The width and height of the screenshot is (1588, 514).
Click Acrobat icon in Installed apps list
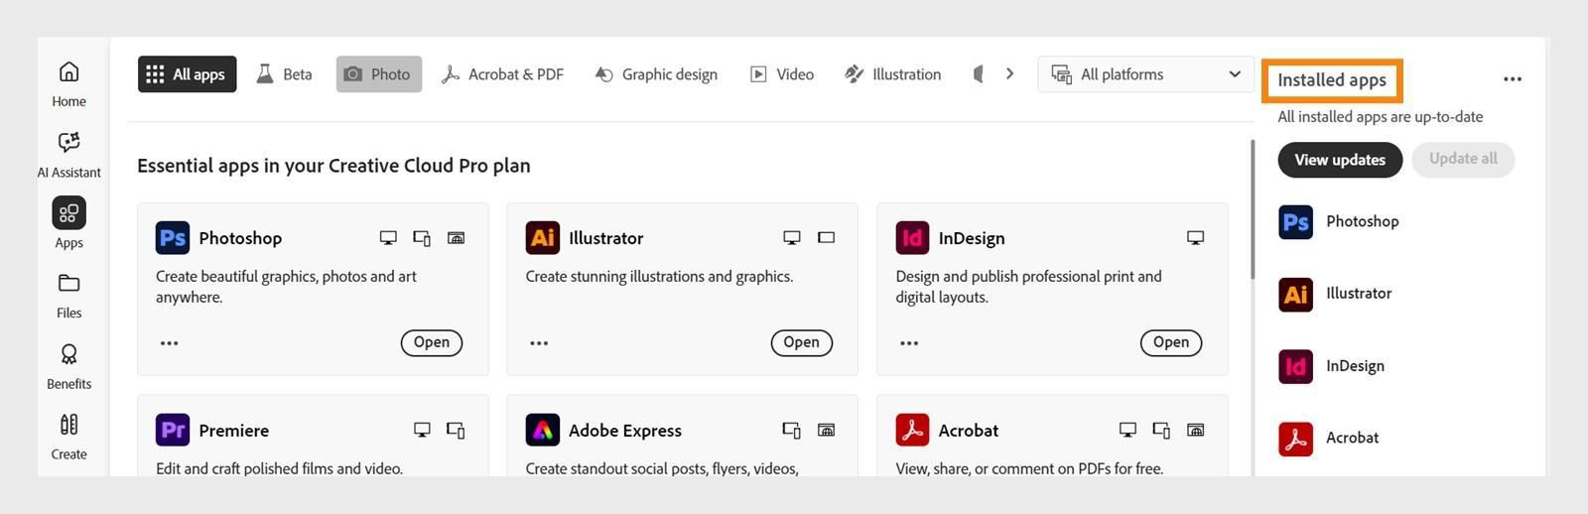click(1295, 438)
